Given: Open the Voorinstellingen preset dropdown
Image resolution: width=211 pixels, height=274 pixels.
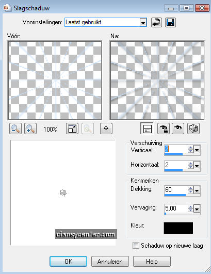Looking at the screenshot, I should point(143,23).
